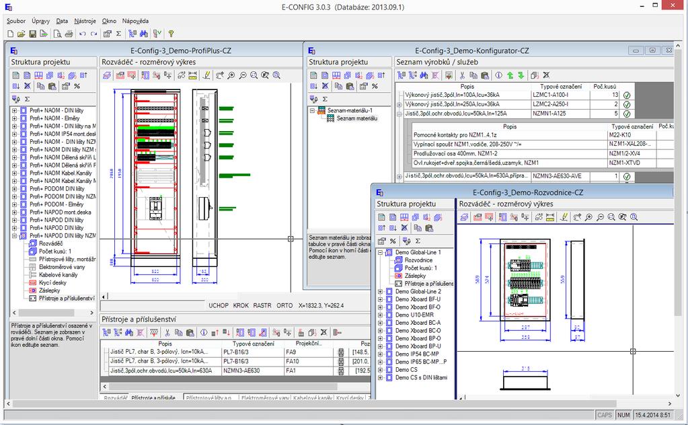Click the percent icon in Rozvodnice structure panel
This screenshot has width=688, height=425.
393,241
